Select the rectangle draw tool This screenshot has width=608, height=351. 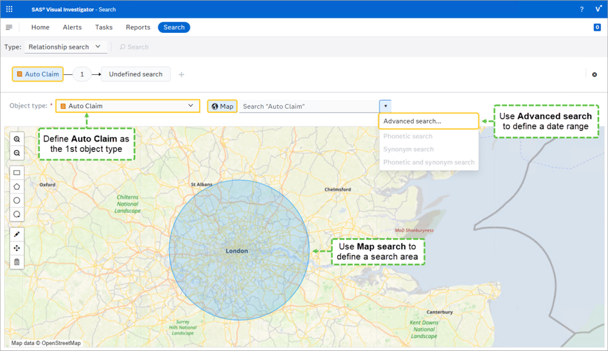17,172
